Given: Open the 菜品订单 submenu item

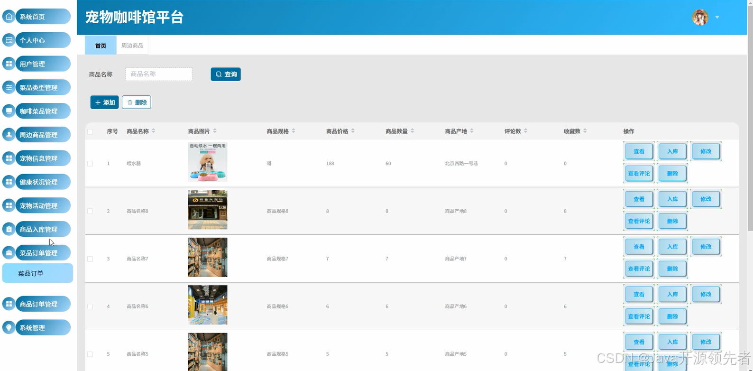Looking at the screenshot, I should [37, 273].
